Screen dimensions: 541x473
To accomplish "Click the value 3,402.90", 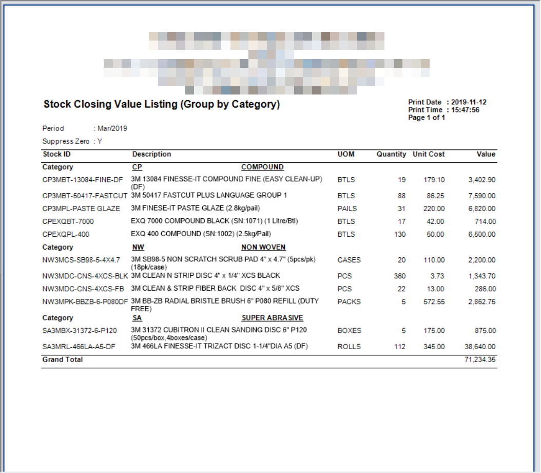I will click(481, 180).
